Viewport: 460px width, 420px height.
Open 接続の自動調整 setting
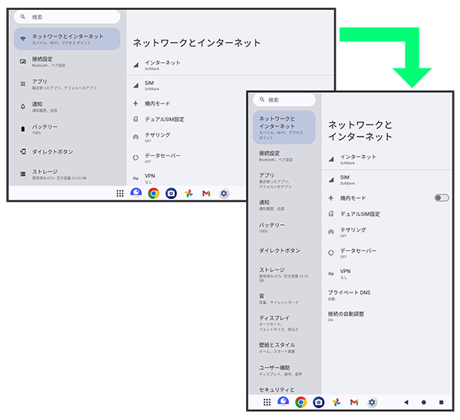click(x=346, y=316)
